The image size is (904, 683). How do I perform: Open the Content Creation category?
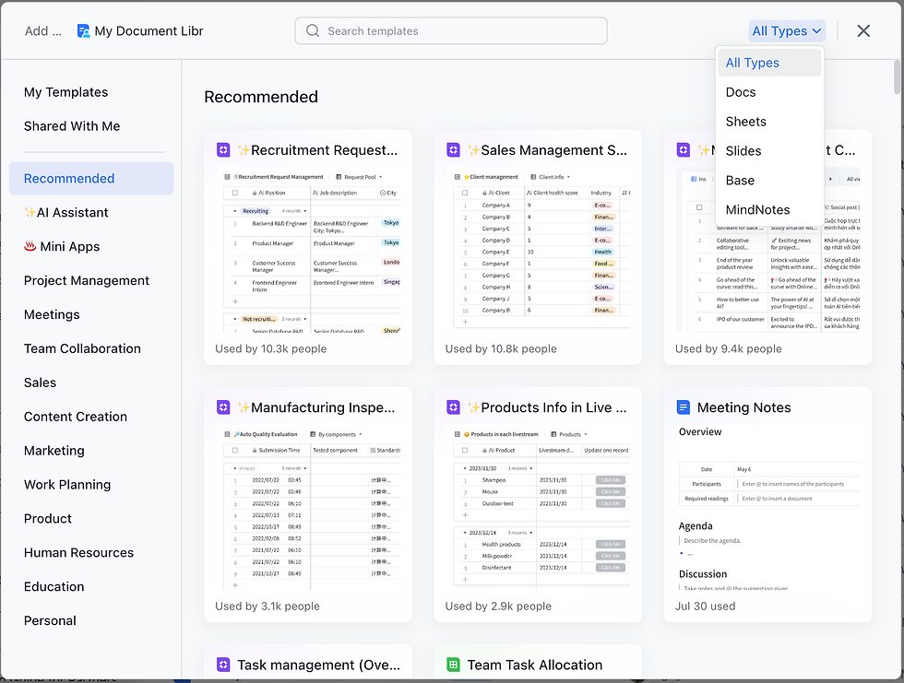click(x=91, y=417)
